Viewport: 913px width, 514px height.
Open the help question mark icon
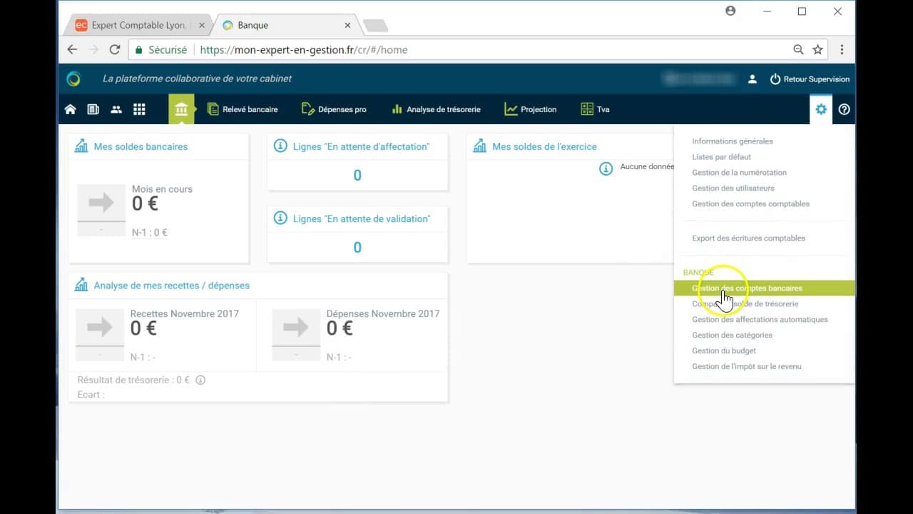tap(844, 109)
